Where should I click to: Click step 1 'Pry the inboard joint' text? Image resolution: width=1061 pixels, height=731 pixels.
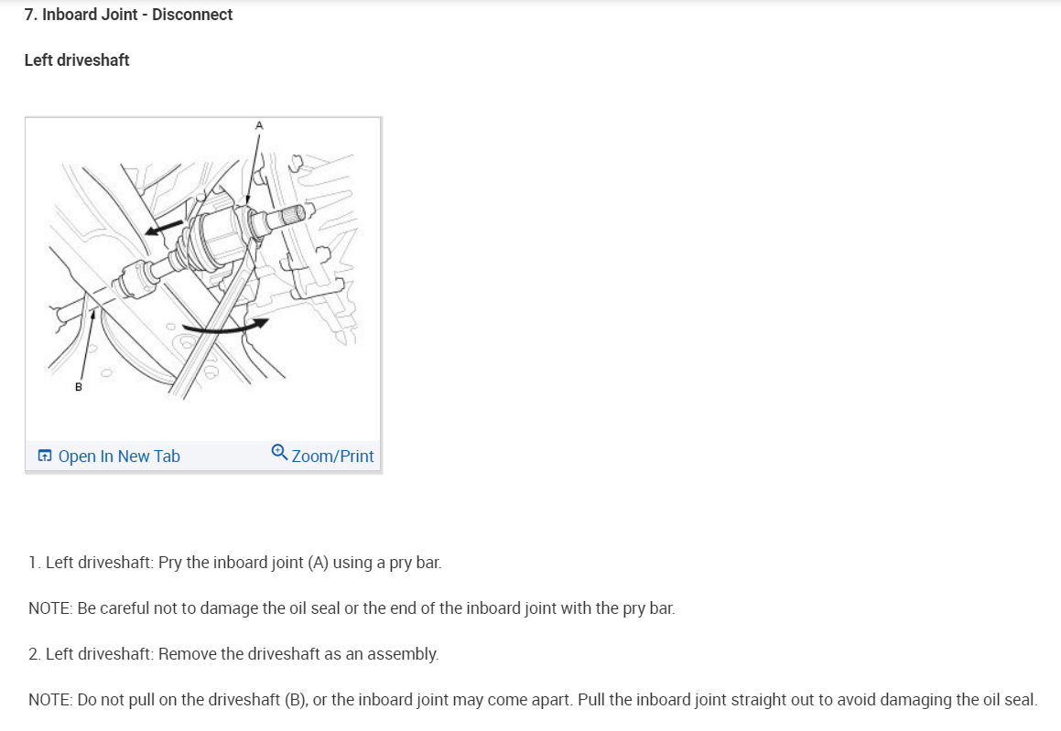[x=234, y=563]
